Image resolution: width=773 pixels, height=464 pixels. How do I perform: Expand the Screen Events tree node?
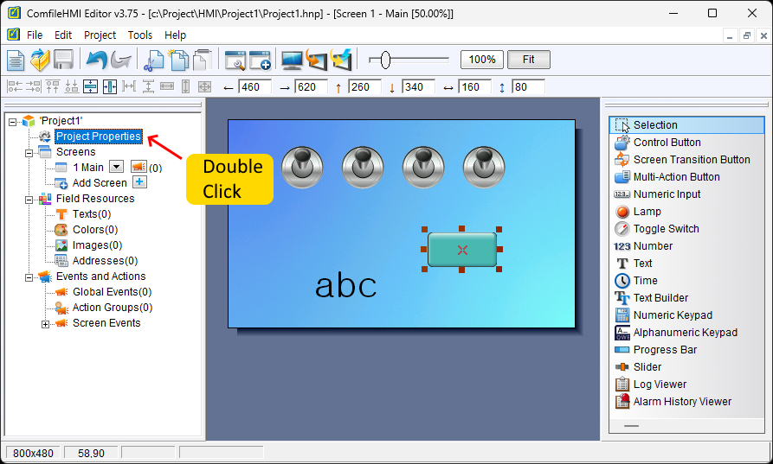[45, 324]
